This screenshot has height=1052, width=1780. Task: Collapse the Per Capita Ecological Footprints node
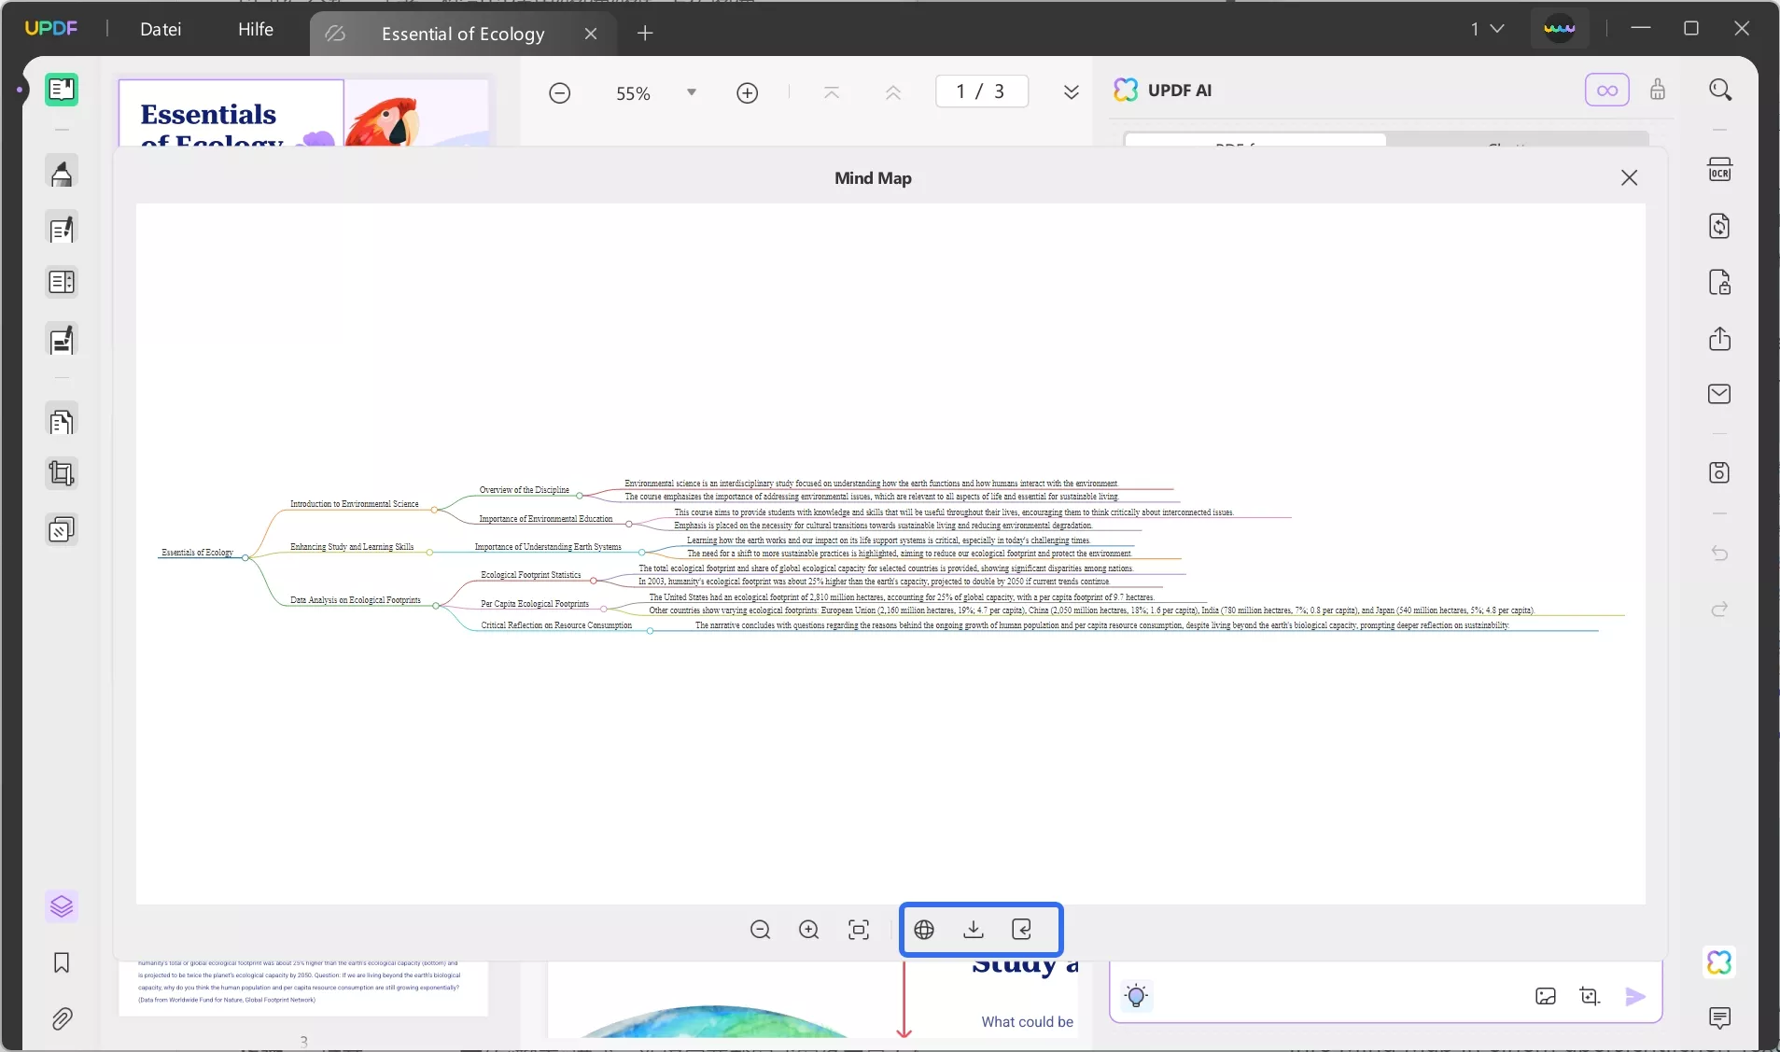click(x=603, y=610)
